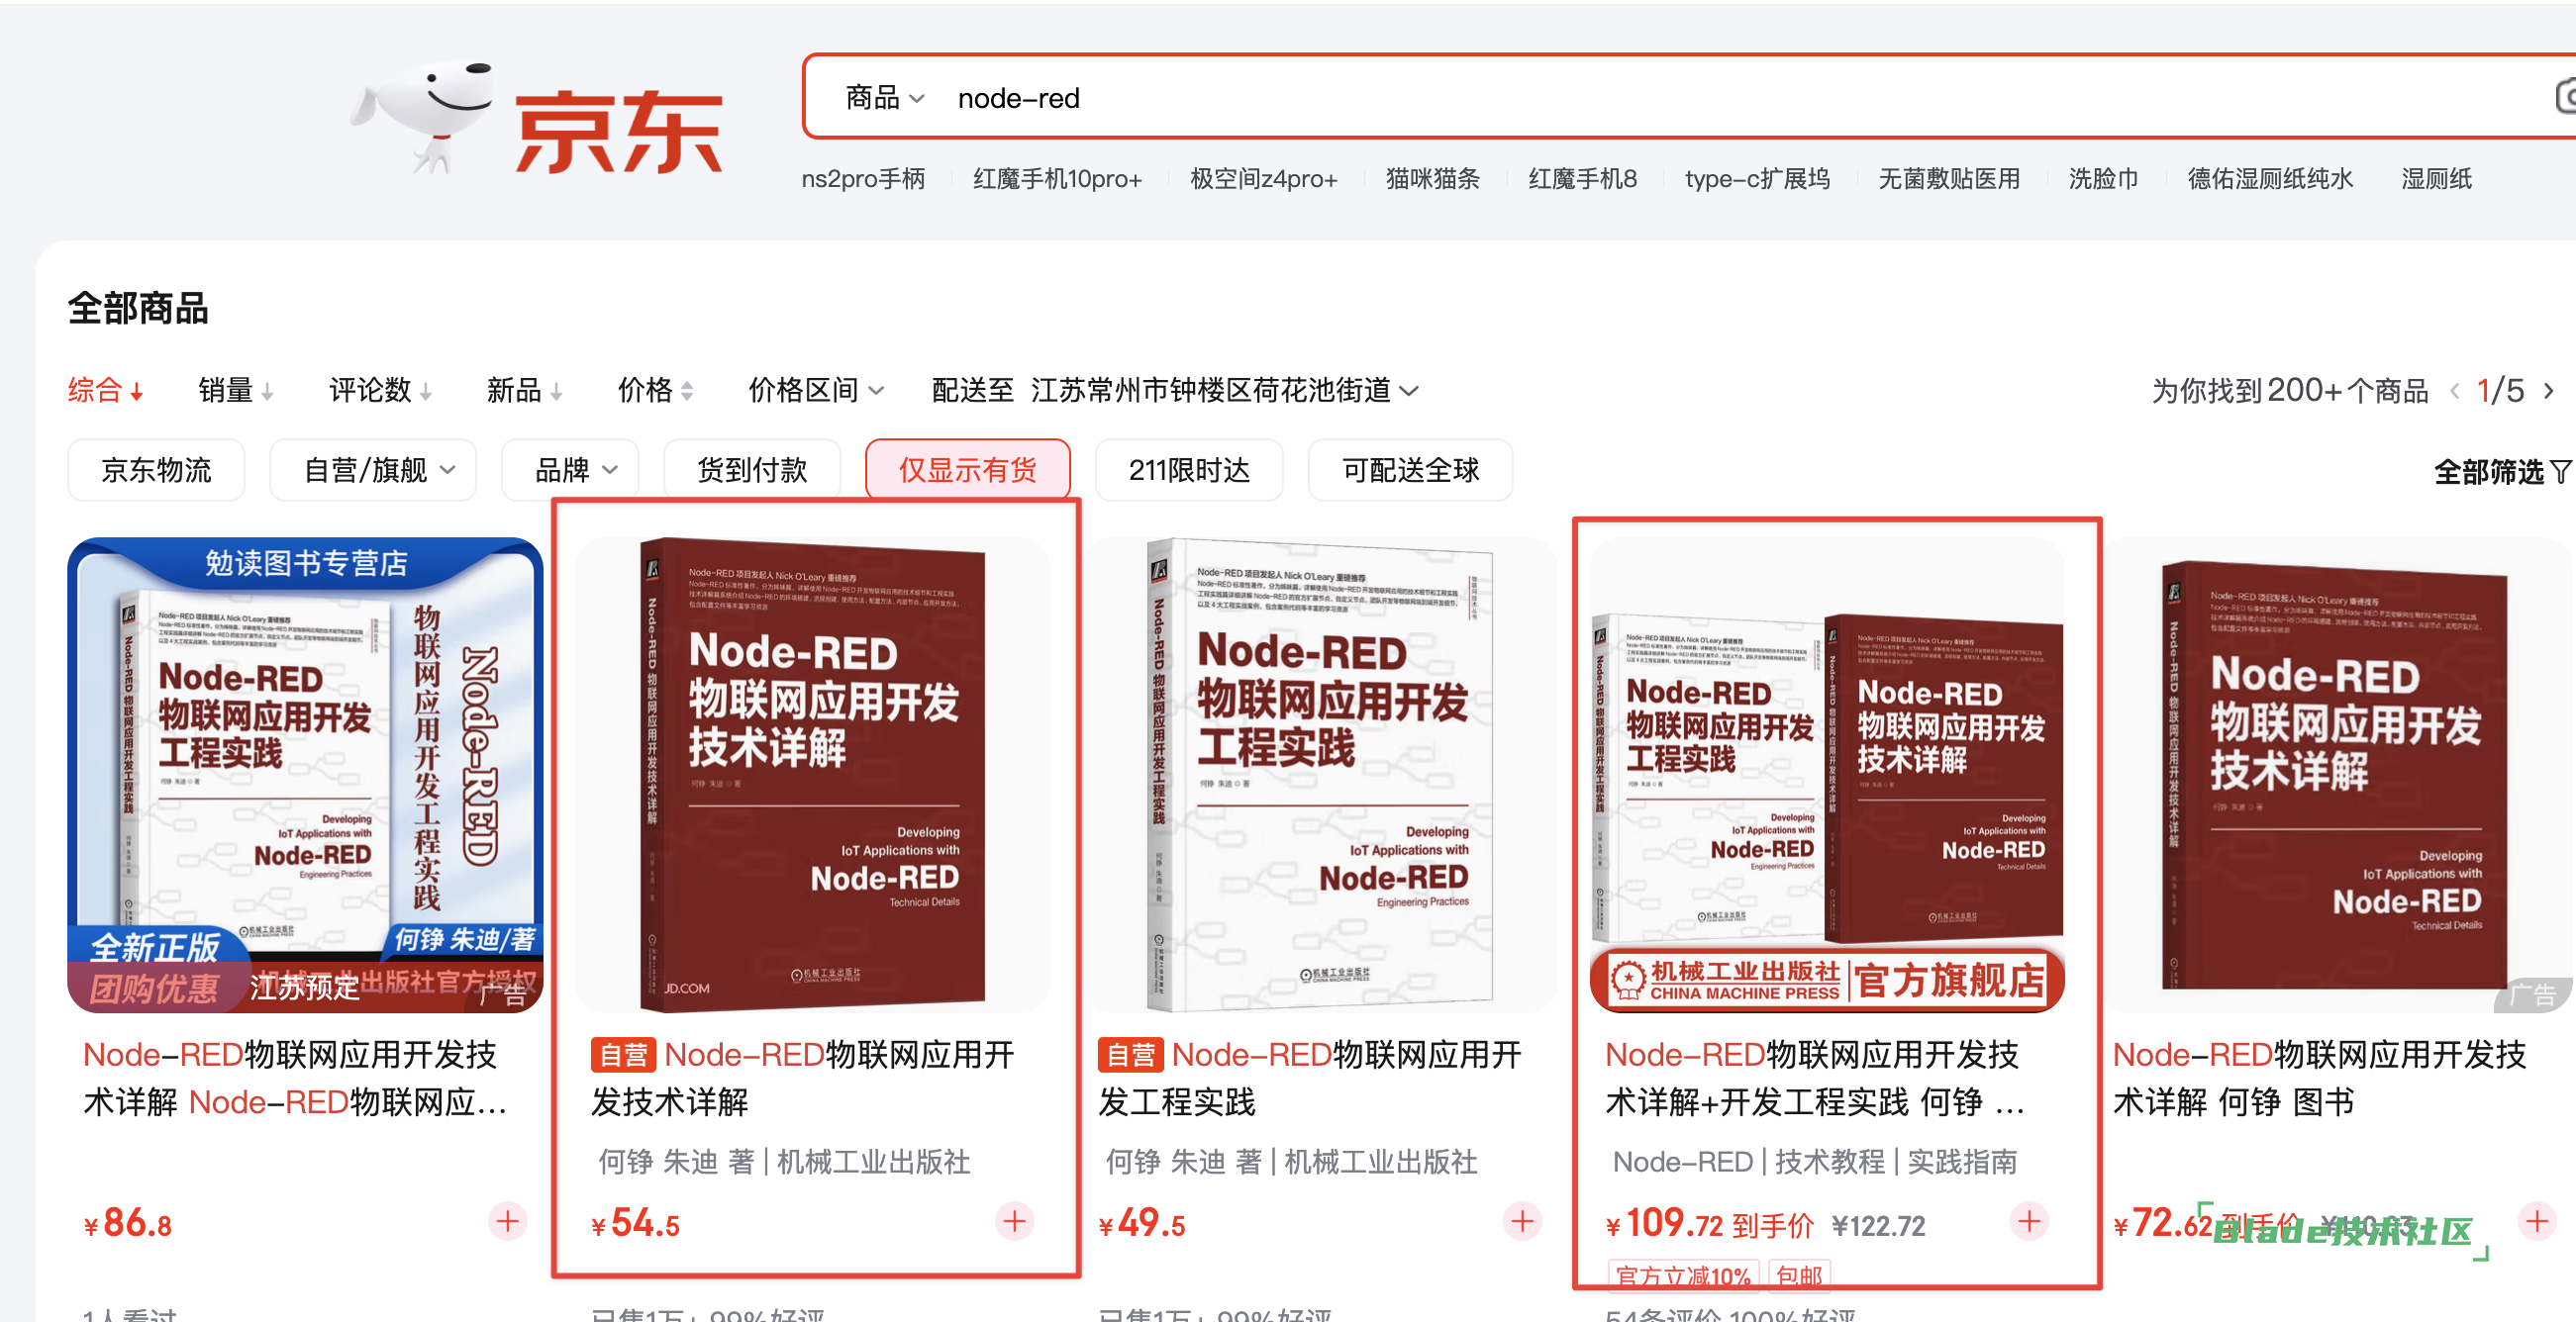Click 全部商品 heading
2576x1322 pixels.
pos(138,309)
